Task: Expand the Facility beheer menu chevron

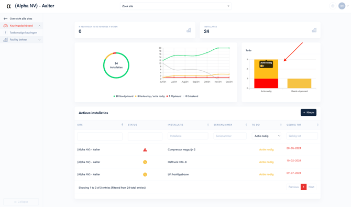Action: click(x=39, y=40)
